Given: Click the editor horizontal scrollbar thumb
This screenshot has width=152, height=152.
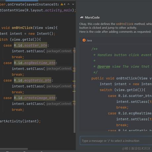Looking at the screenshot, I should (x=14, y=149).
